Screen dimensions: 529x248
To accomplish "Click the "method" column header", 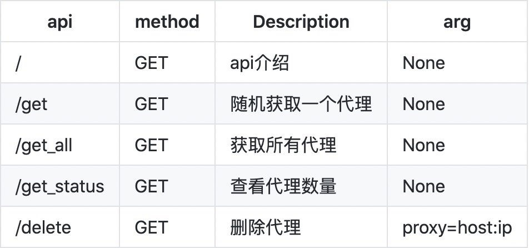I will (167, 22).
